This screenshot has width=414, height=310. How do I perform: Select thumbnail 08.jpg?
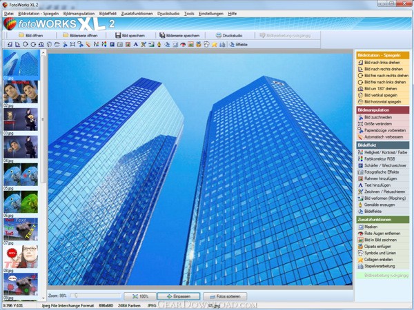pyautogui.click(x=21, y=257)
